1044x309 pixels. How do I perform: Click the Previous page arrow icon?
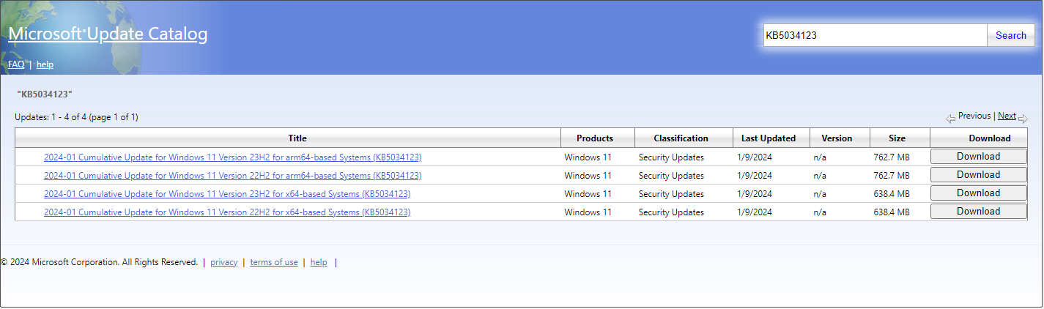coord(950,117)
